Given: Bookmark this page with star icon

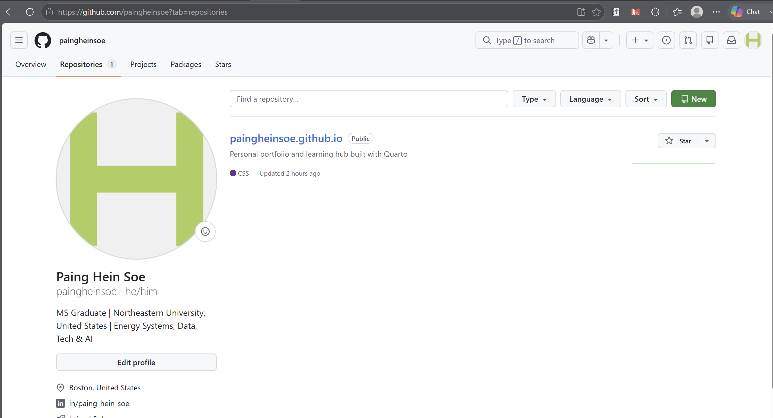Looking at the screenshot, I should [596, 12].
